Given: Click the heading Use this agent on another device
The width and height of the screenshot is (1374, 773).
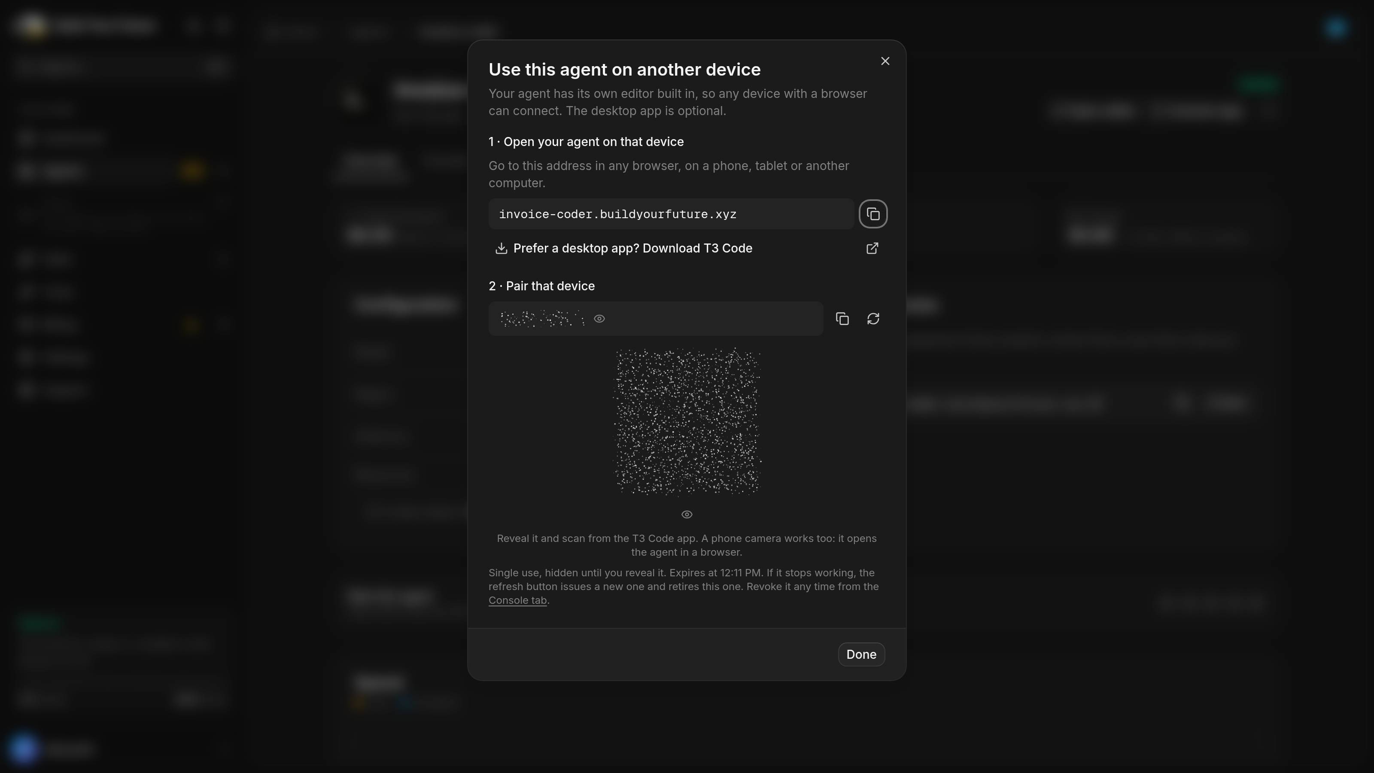Looking at the screenshot, I should 625,70.
